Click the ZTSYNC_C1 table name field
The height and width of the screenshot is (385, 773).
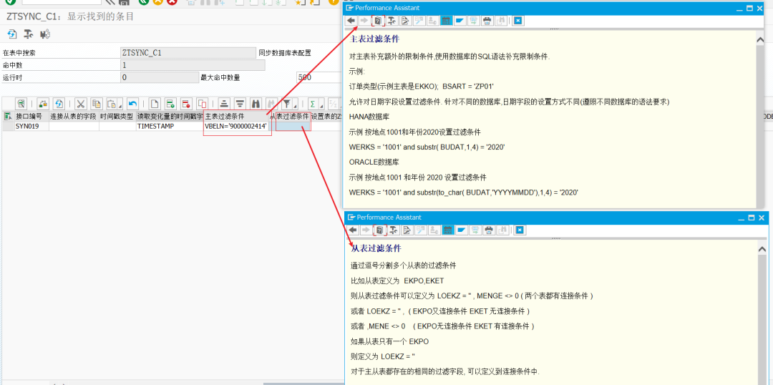pyautogui.click(x=188, y=53)
